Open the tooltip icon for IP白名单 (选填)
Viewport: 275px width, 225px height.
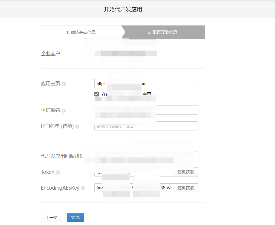click(x=77, y=126)
